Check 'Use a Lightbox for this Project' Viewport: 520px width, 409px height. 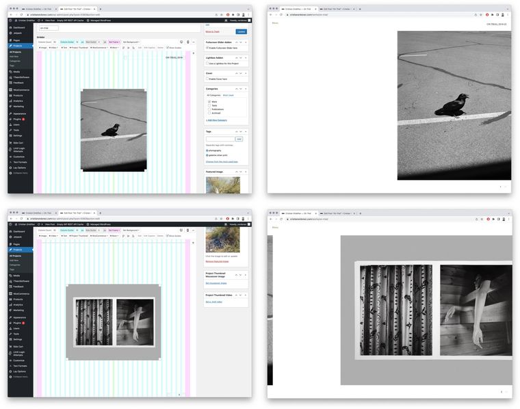tap(208, 63)
